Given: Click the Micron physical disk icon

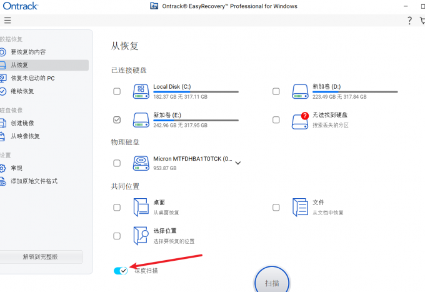Looking at the screenshot, I should [141, 163].
